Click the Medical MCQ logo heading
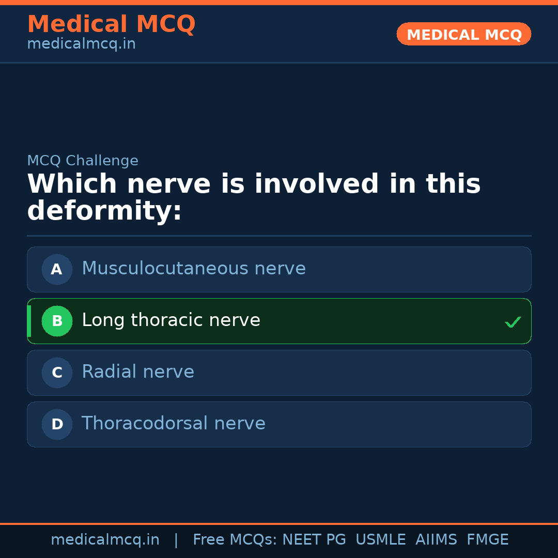 coord(111,24)
